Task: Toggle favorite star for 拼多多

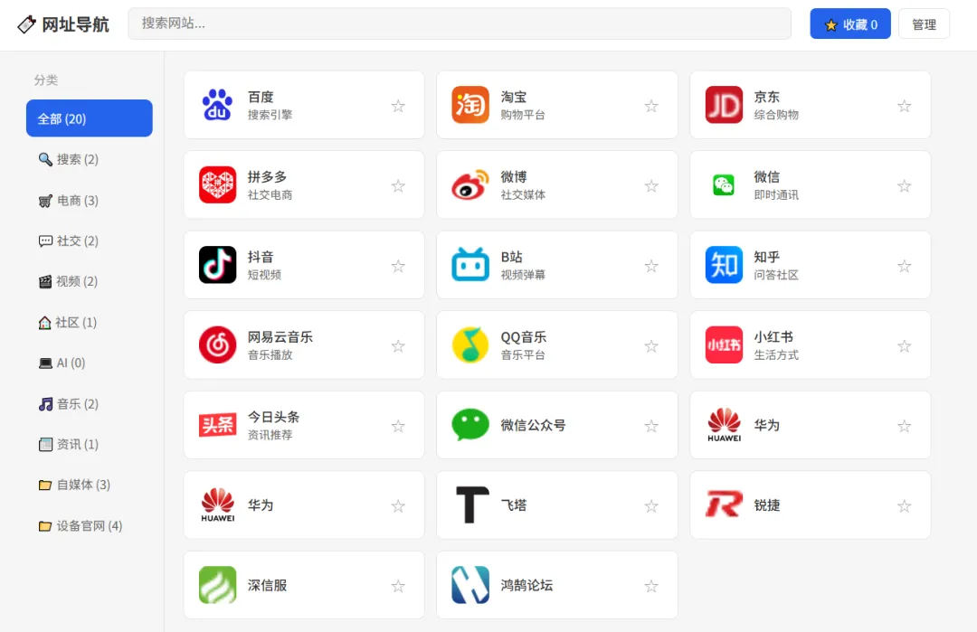Action: click(x=398, y=185)
